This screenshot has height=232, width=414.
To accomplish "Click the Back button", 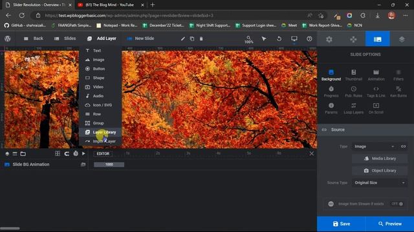I will point(34,39).
